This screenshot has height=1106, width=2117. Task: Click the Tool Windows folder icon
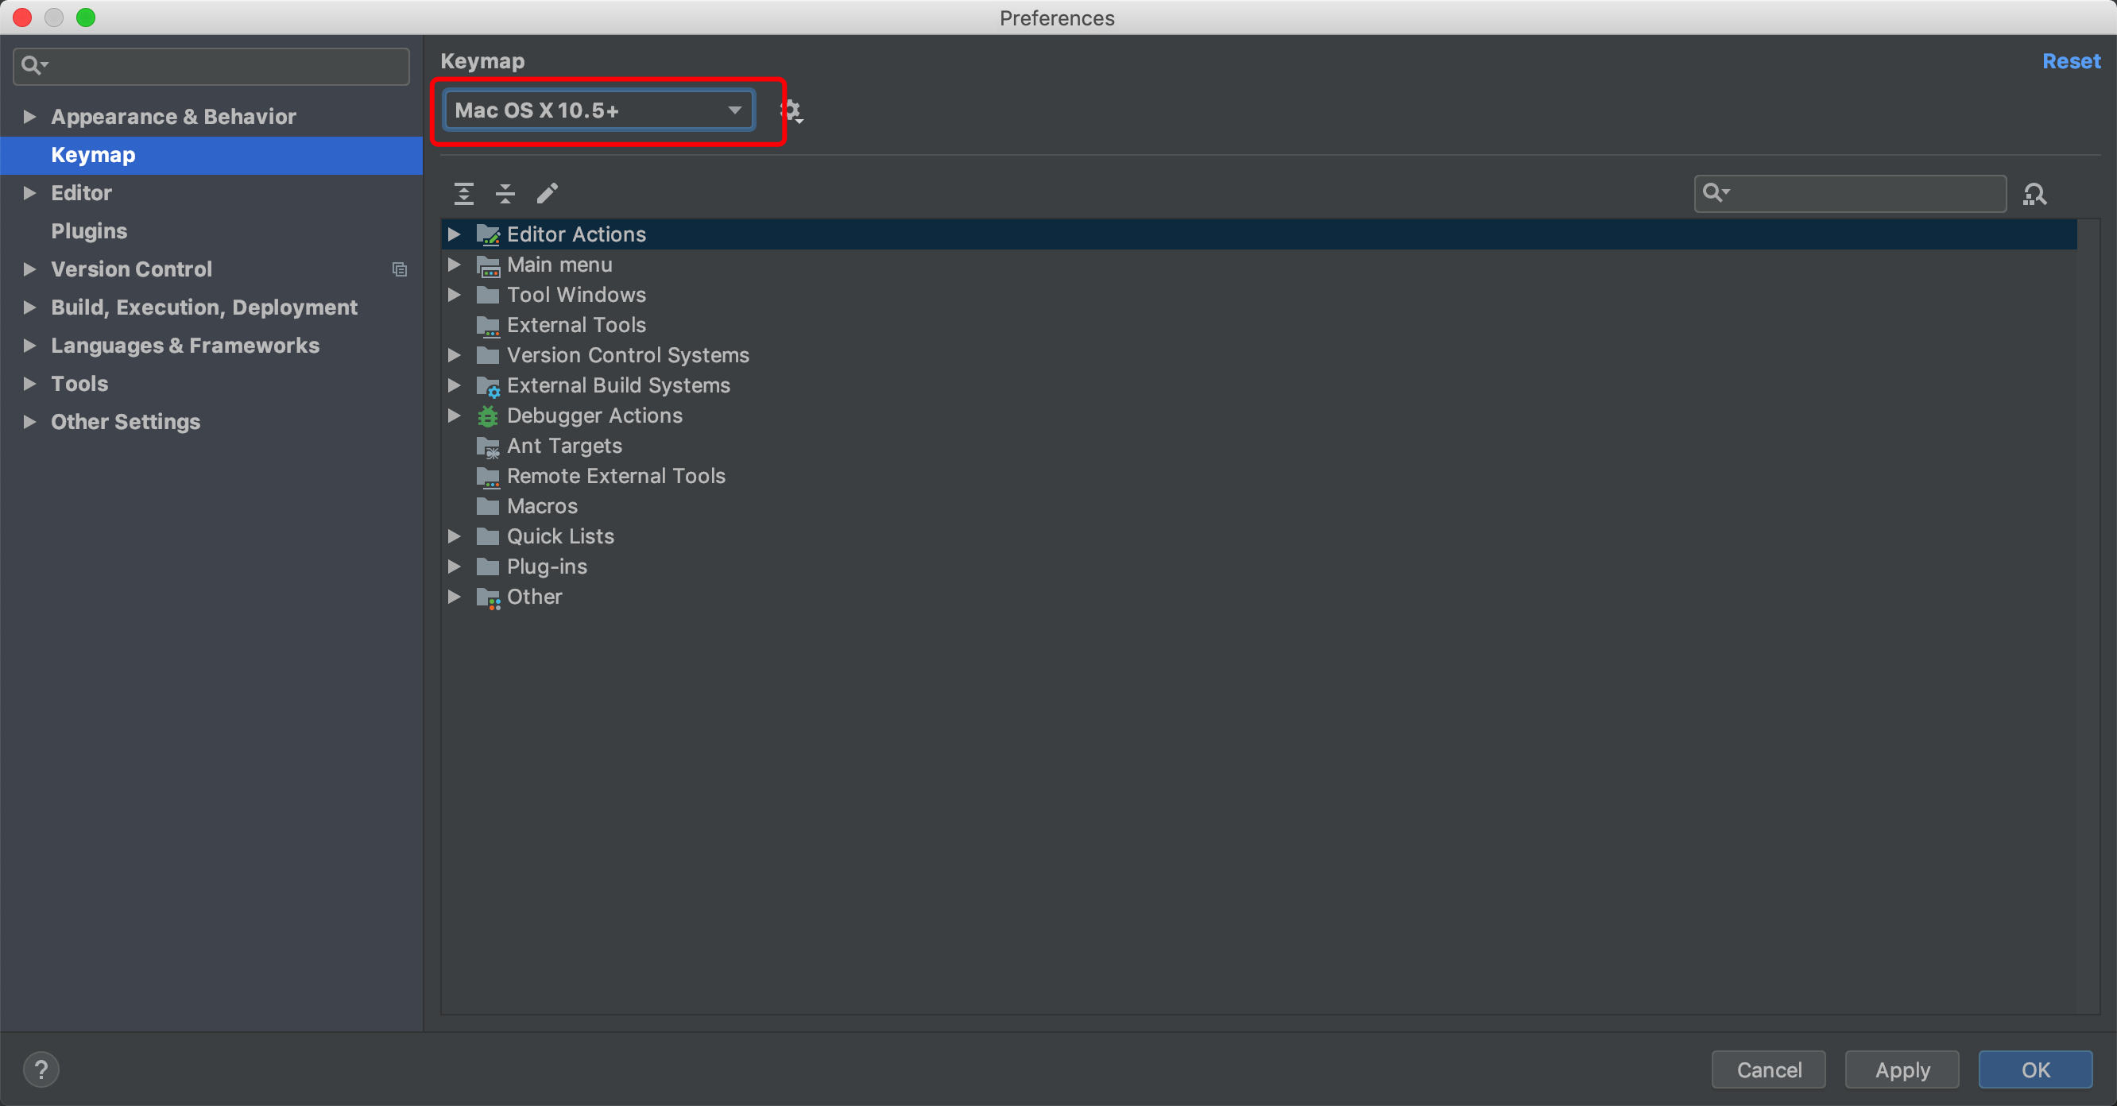[x=488, y=295]
